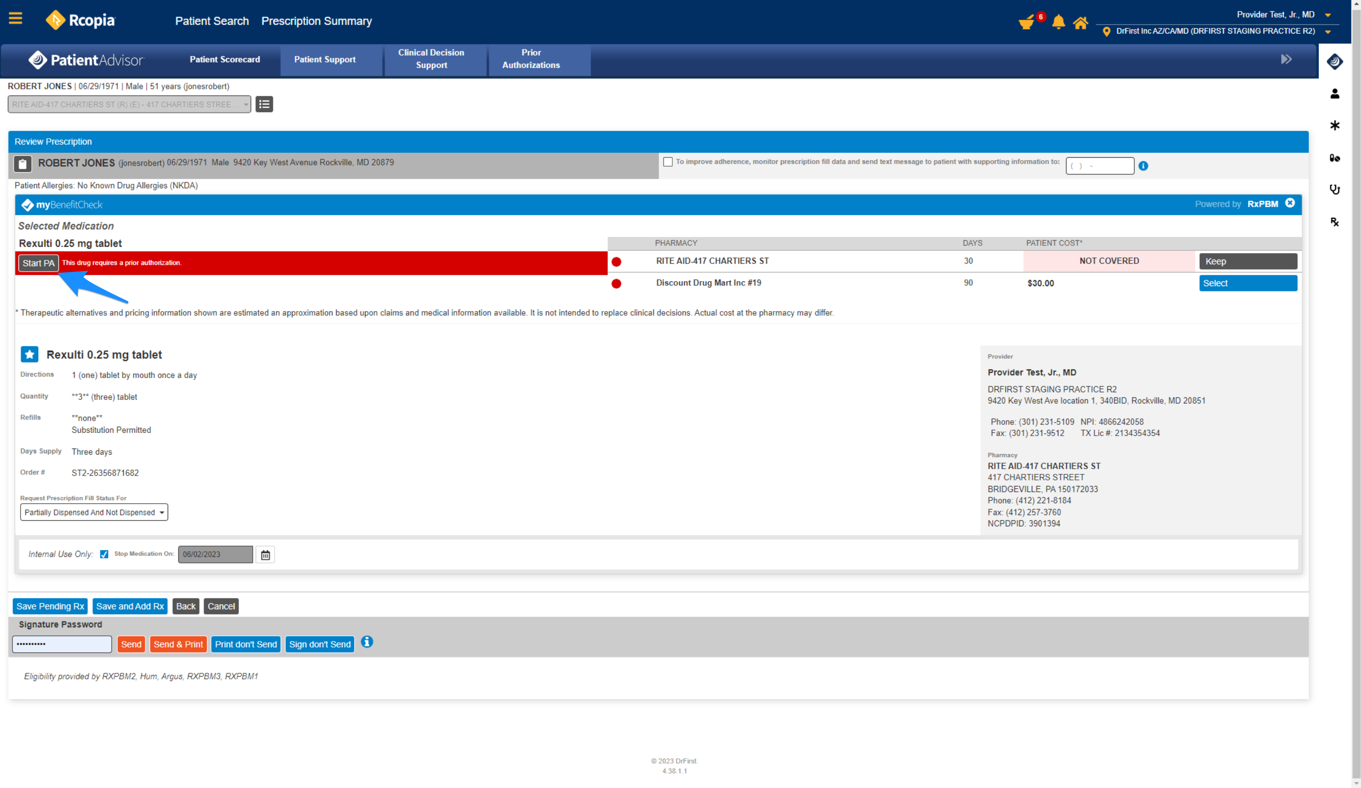Click red status dot for Rite Aid
1361x788 pixels.
coord(616,262)
